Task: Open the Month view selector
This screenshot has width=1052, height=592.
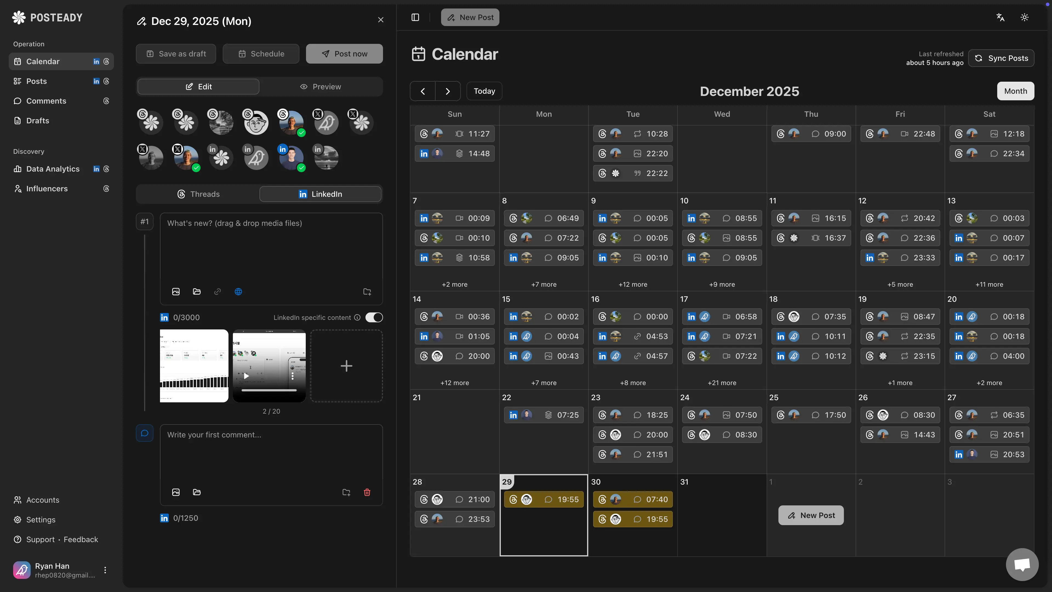Action: [x=1016, y=91]
